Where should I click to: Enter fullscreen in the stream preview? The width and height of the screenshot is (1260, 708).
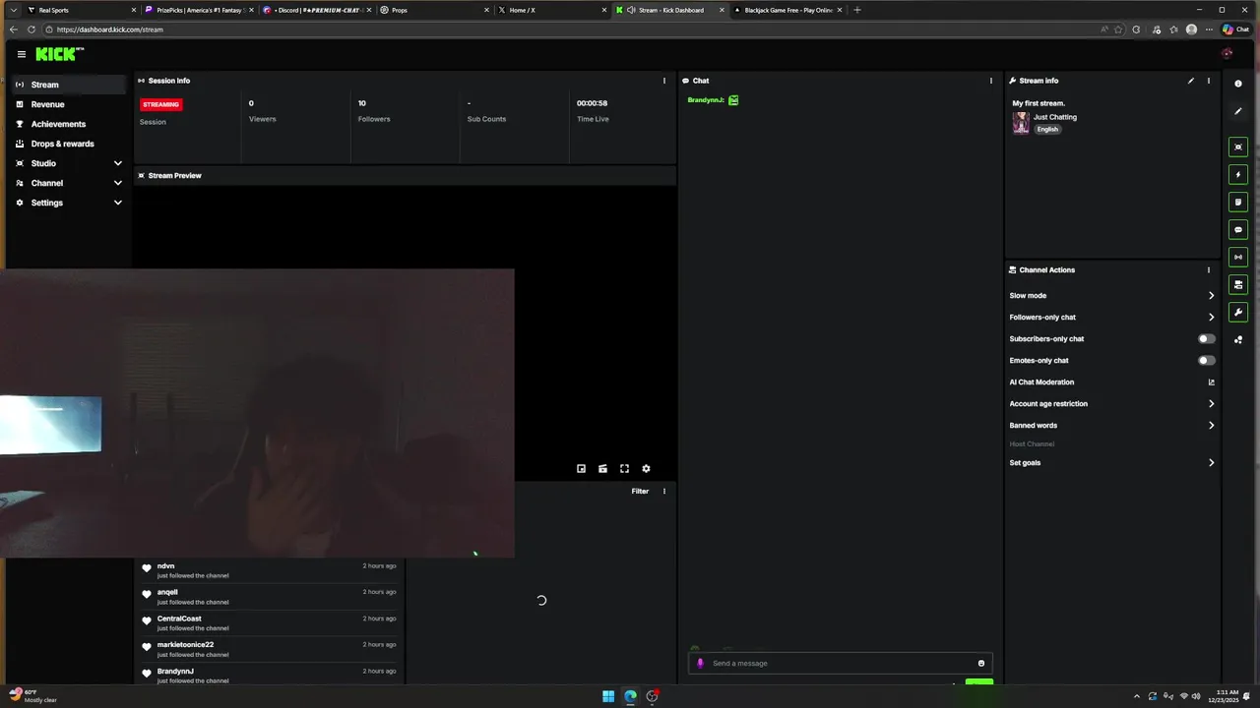624,469
